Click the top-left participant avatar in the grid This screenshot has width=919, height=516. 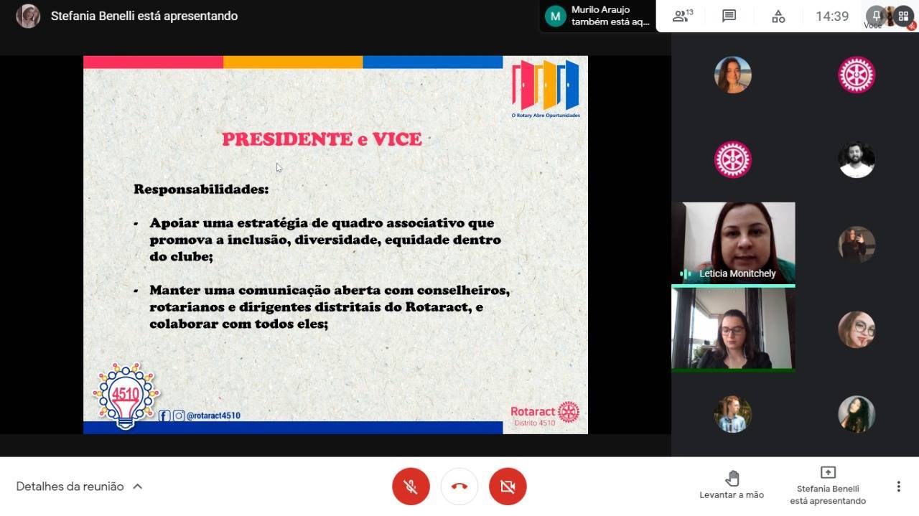pos(732,75)
